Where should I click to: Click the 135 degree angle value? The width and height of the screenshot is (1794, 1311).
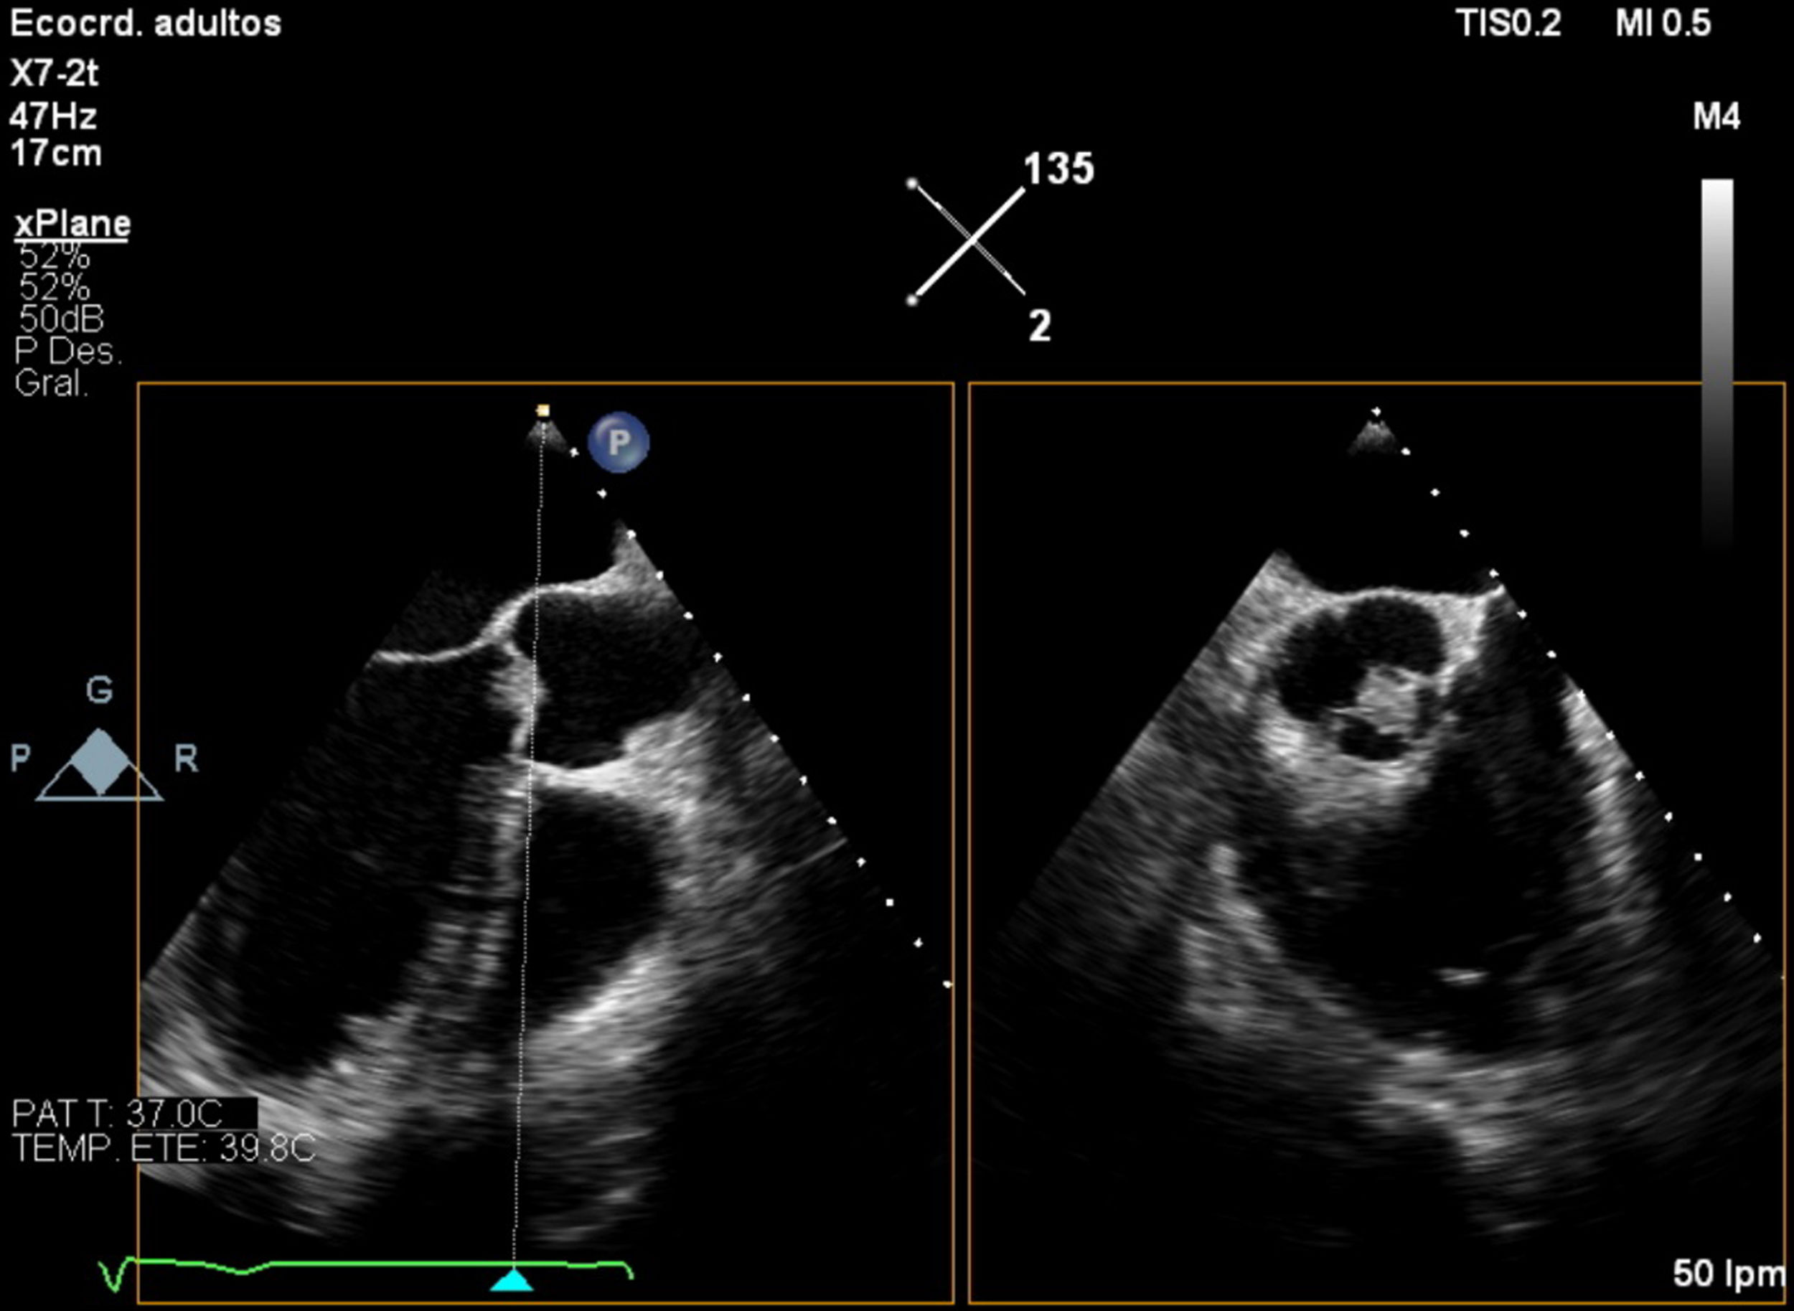pos(1058,169)
